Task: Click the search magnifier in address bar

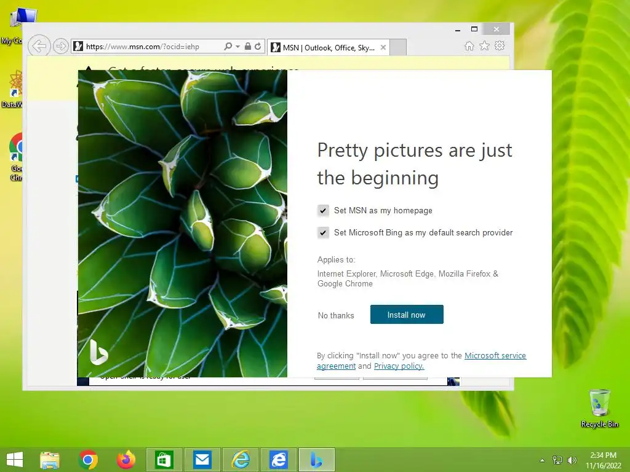Action: pos(228,47)
